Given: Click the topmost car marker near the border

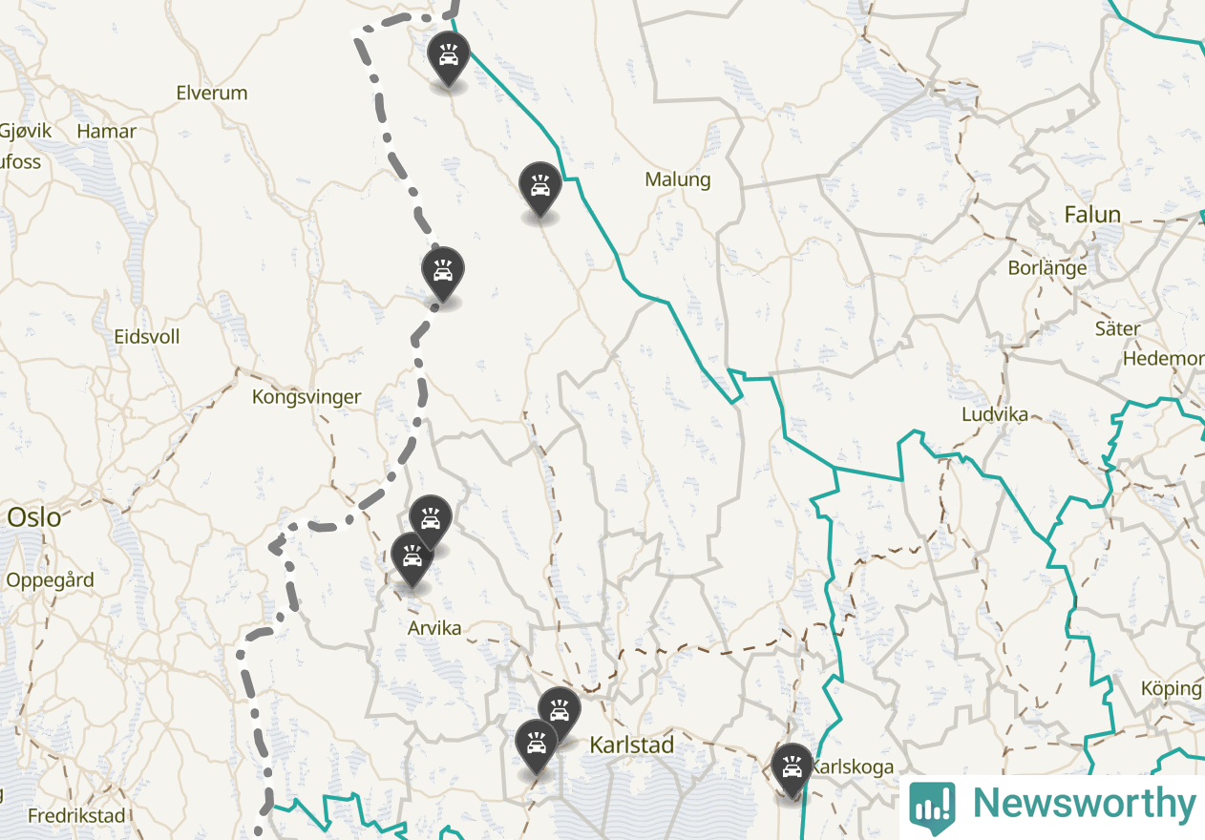Looking at the screenshot, I should (449, 57).
